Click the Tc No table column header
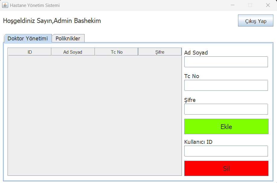The height and width of the screenshot is (183, 277). [x=116, y=52]
